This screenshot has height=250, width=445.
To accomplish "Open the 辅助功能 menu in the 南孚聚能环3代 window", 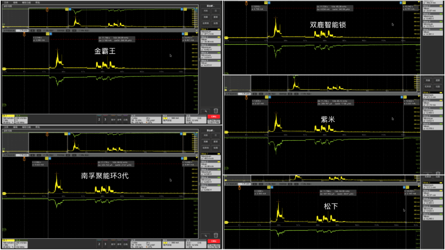I will [26, 127].
